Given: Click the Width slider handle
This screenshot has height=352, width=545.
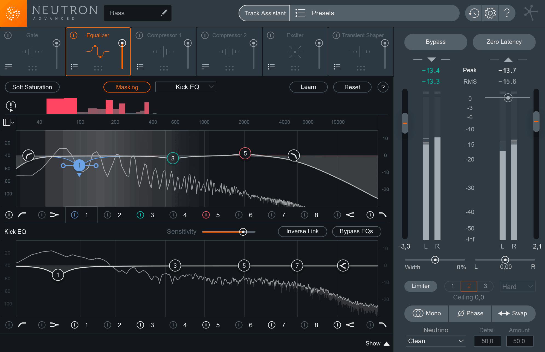Looking at the screenshot, I should [435, 259].
